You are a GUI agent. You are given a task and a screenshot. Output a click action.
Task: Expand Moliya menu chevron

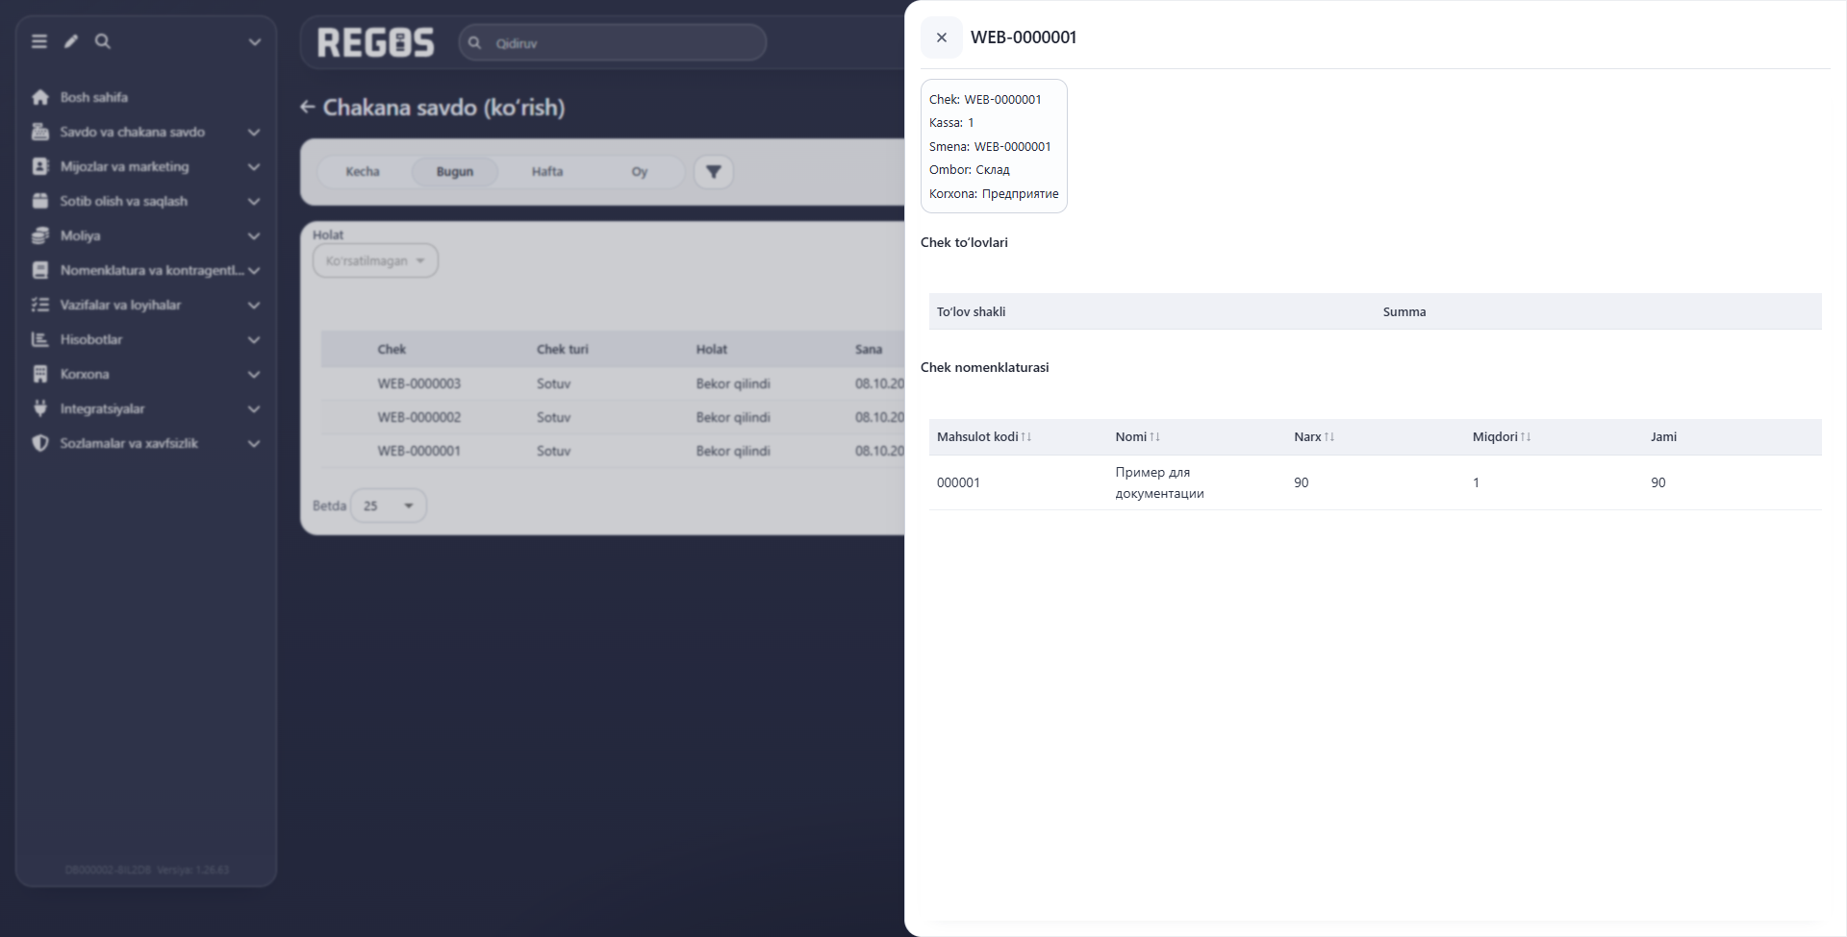254,235
